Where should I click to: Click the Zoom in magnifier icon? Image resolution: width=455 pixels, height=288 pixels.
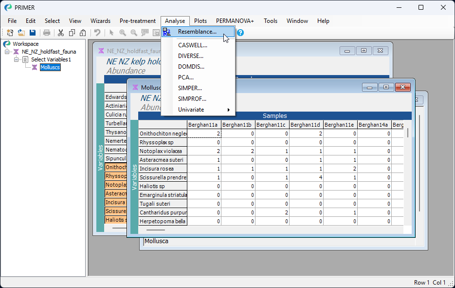pyautogui.click(x=123, y=33)
